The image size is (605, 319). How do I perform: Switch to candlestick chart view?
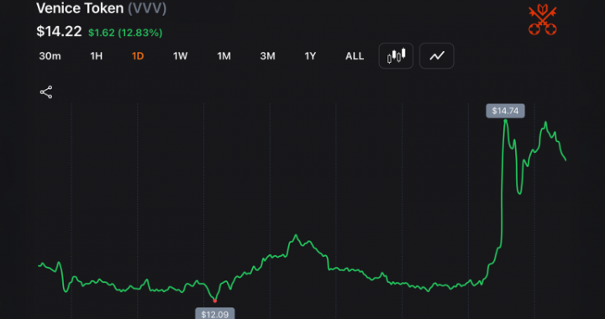coord(396,56)
